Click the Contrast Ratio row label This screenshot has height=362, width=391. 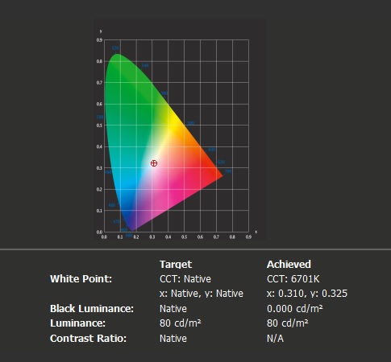[x=88, y=339]
